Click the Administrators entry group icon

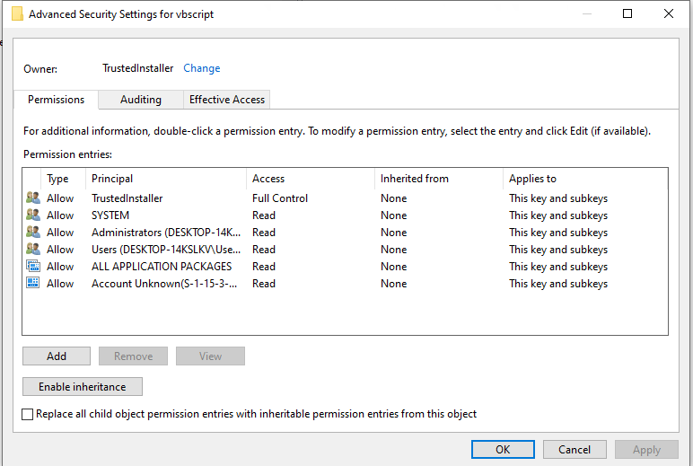click(33, 233)
